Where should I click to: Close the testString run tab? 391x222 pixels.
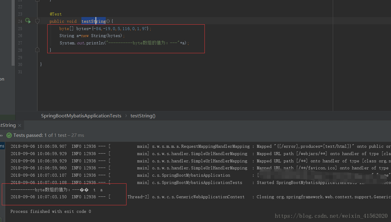point(20,125)
